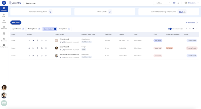Open Tasks from the sidebar
Image resolution: width=201 pixels, height=109 pixels.
[x=4, y=33]
